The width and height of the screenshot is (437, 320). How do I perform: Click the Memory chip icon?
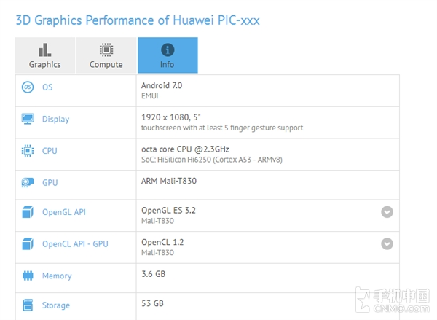tap(28, 276)
